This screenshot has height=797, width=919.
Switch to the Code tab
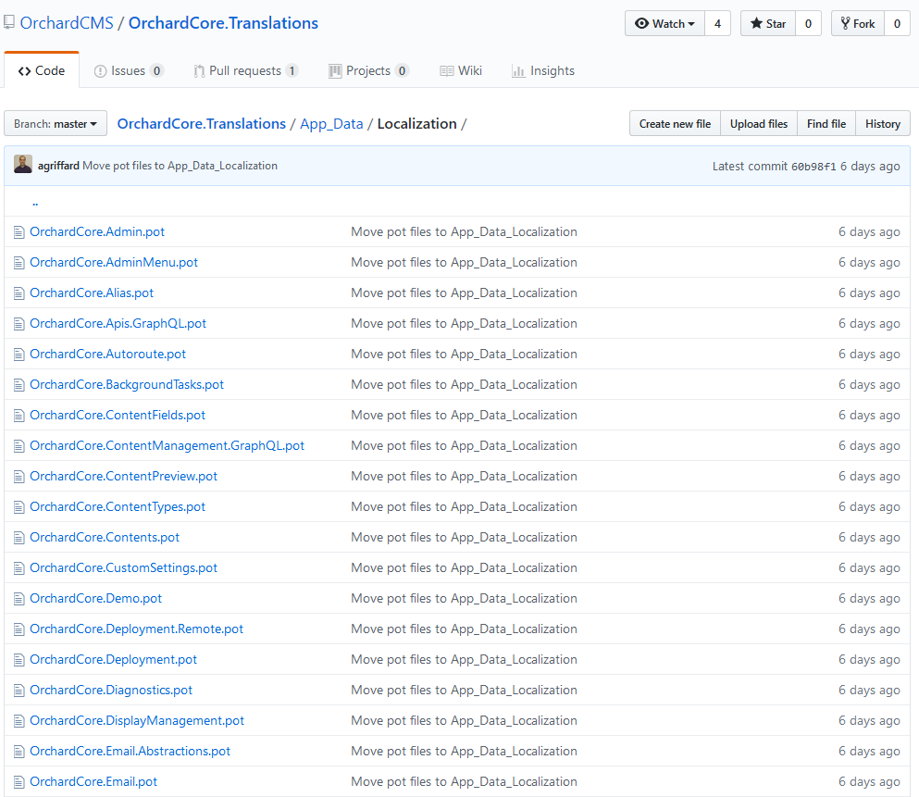click(42, 71)
